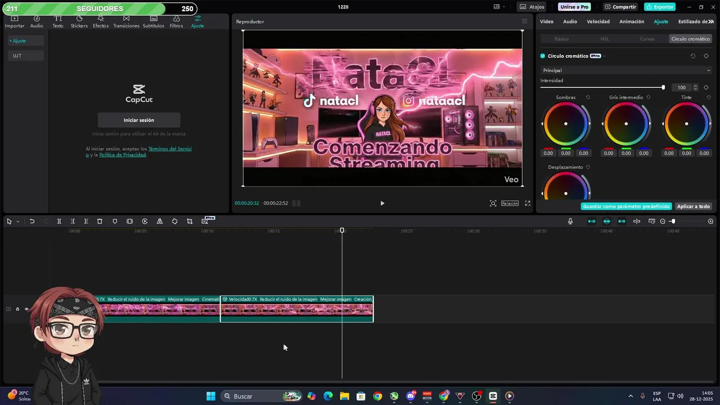Open Relación aspect ratio selector

(x=510, y=203)
